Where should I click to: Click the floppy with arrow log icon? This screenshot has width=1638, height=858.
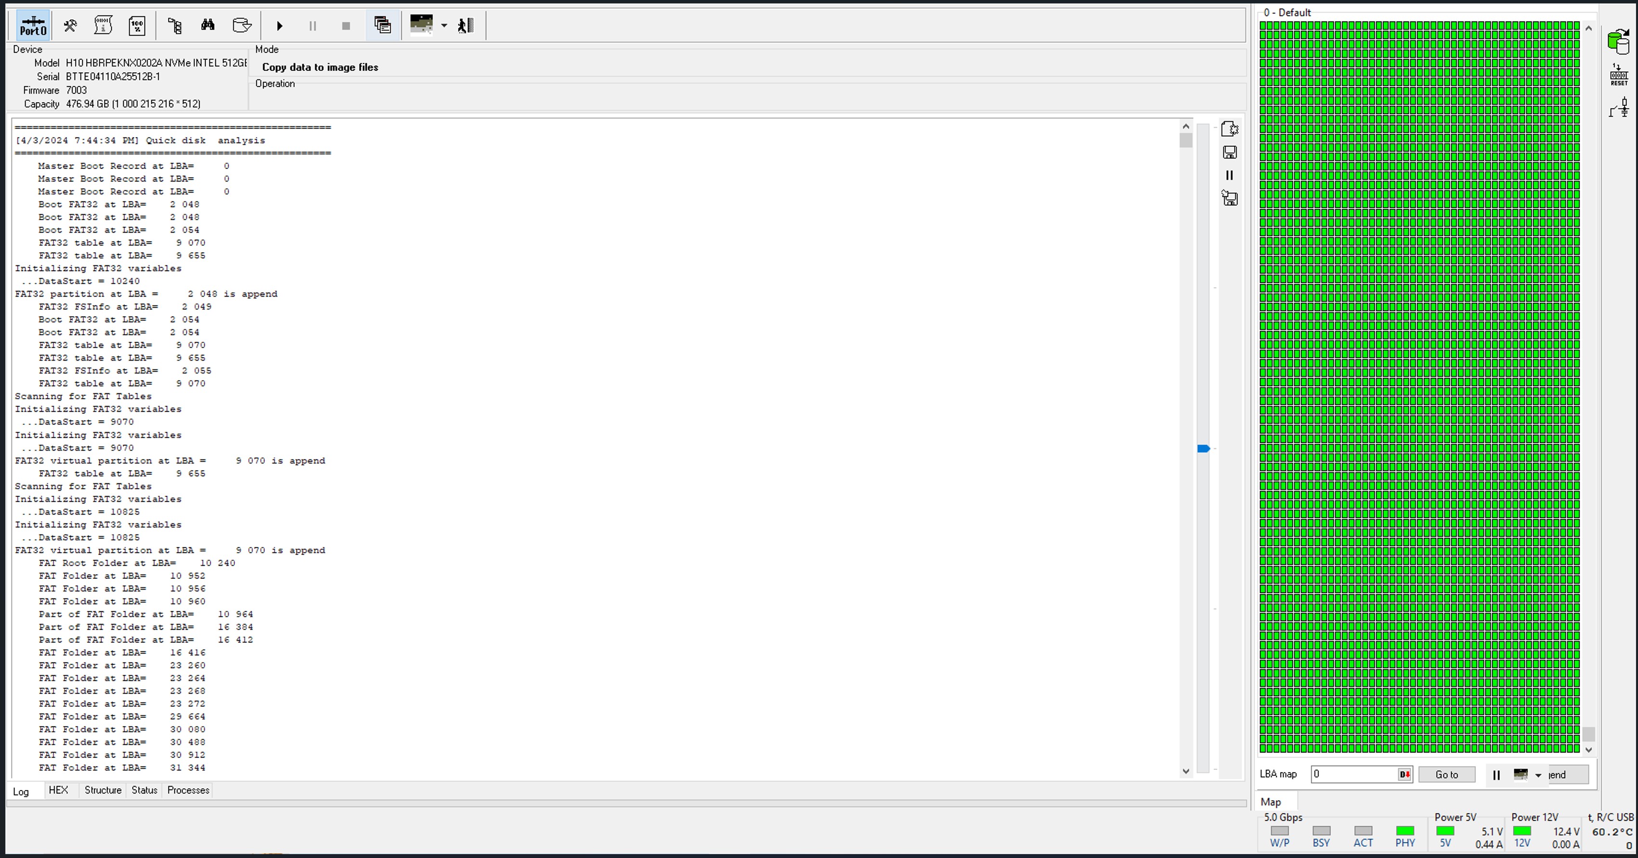[1230, 198]
